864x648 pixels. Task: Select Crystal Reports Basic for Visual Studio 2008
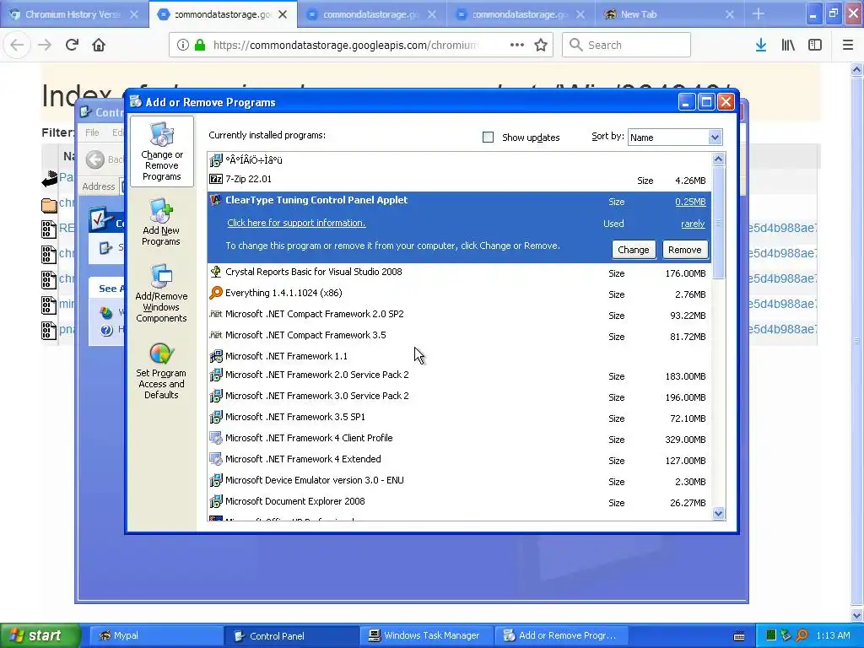pos(460,273)
